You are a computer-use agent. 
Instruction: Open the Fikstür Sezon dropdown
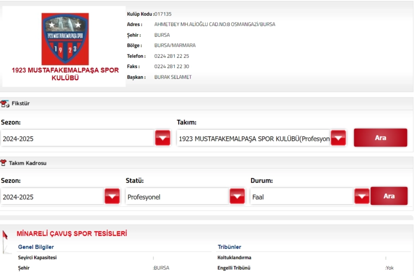tap(85, 138)
